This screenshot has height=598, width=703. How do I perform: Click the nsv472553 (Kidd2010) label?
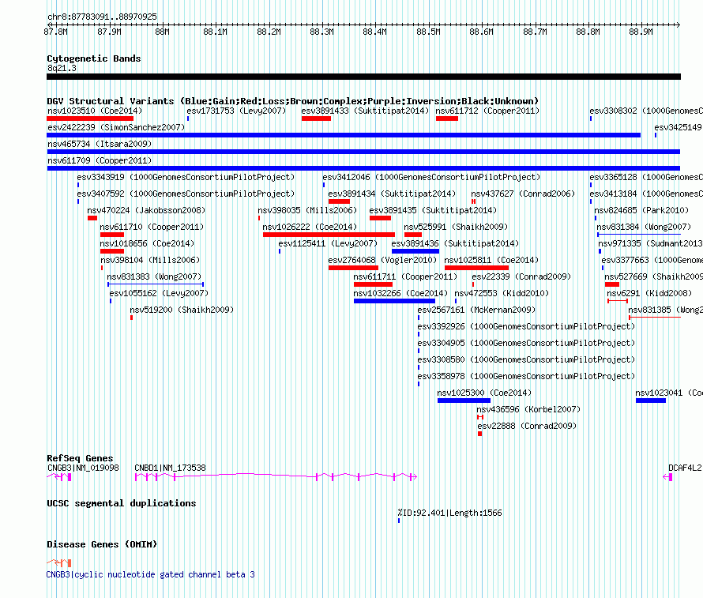point(502,293)
